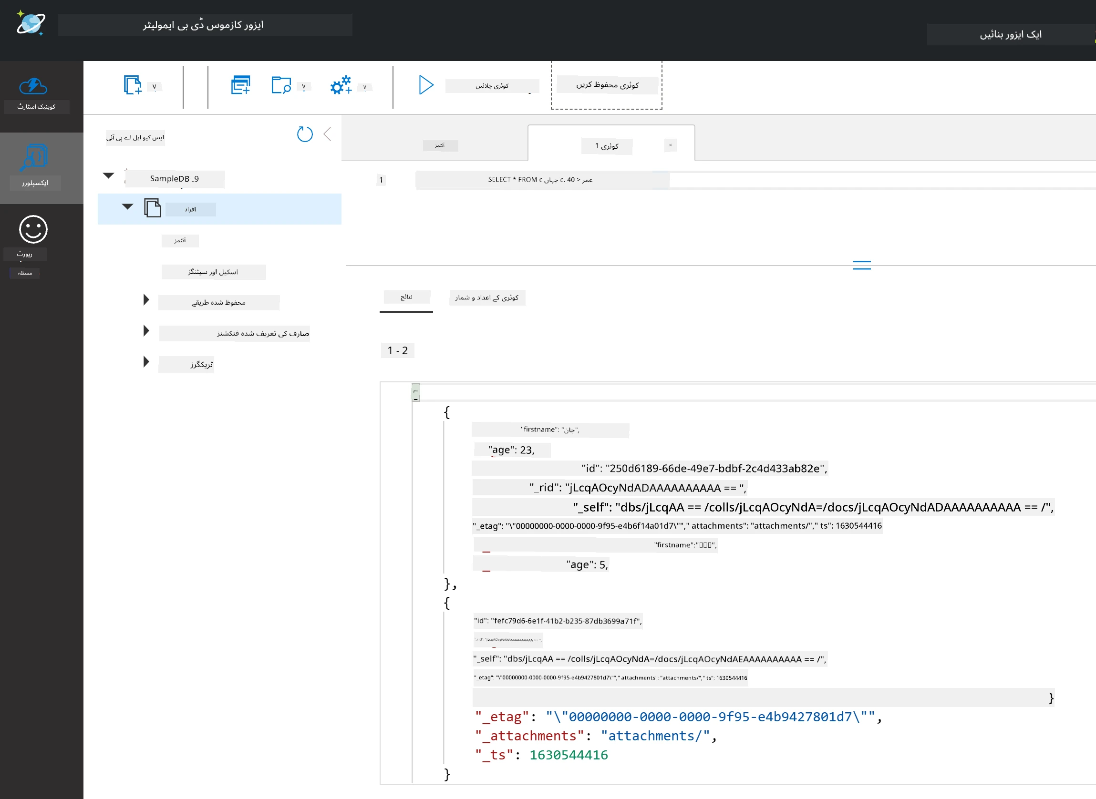Switch to the آئٹمز tab
Viewport: 1096px width, 799px height.
pyautogui.click(x=440, y=145)
